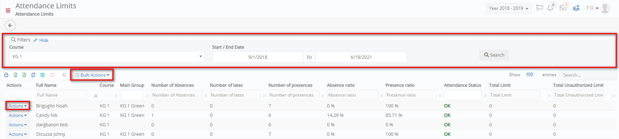Export table to CSV file
This screenshot has height=139, width=619.
[24, 75]
